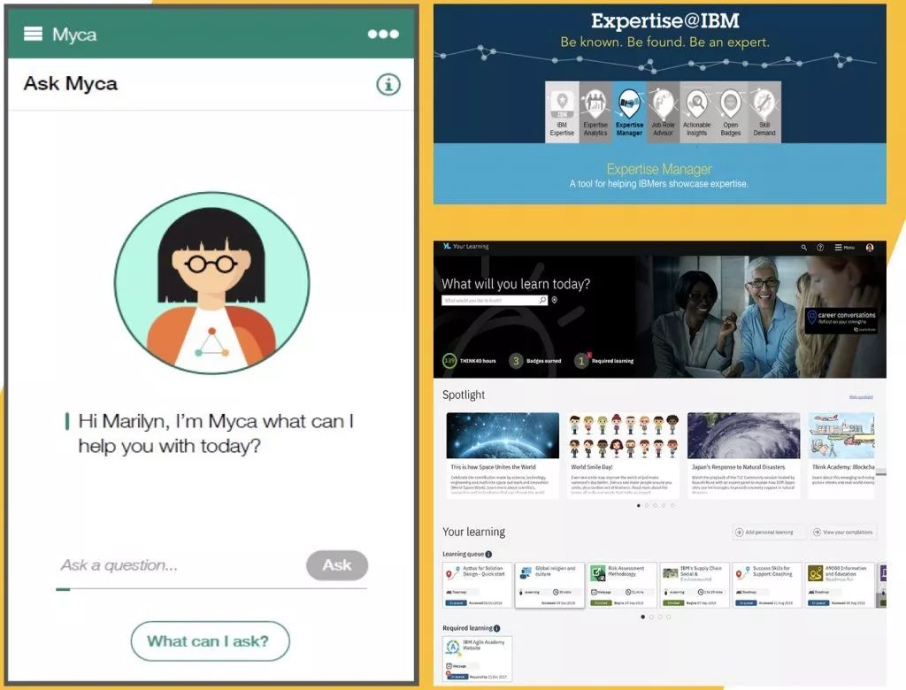The width and height of the screenshot is (906, 690).
Task: Open 'Success Skills for Support: Coaching' card
Action: coord(767,585)
